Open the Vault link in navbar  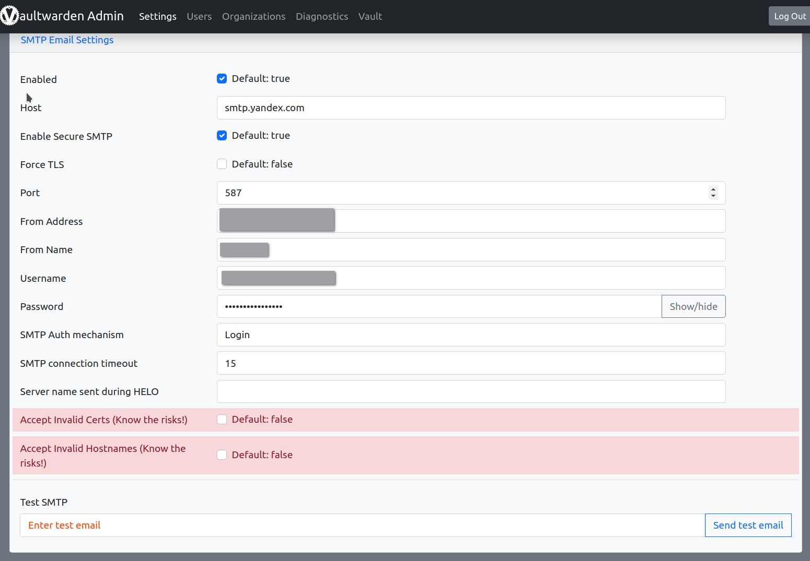[370, 17]
